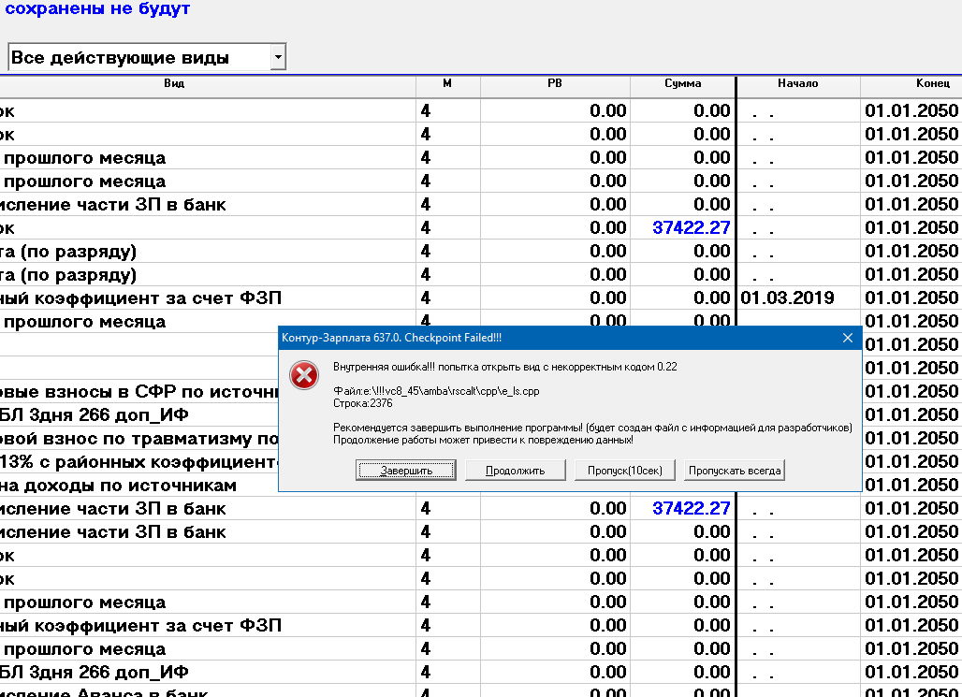Select row with взносы в СФР по источникам
Screen dimensions: 962x697
point(140,392)
